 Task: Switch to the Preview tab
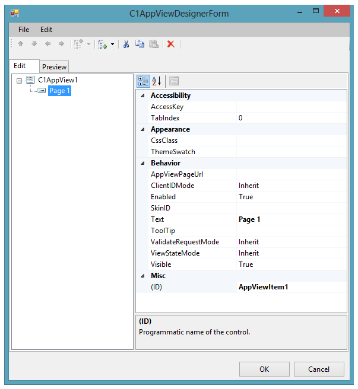(54, 67)
